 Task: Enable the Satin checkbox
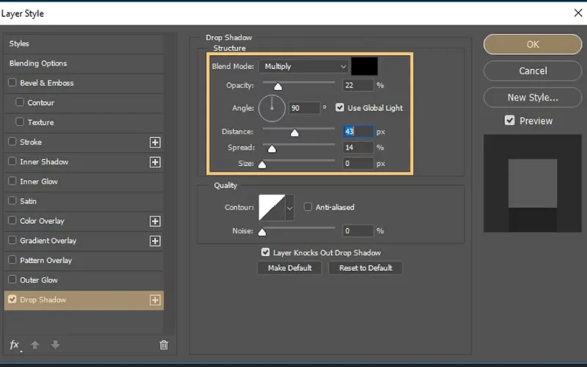[12, 200]
